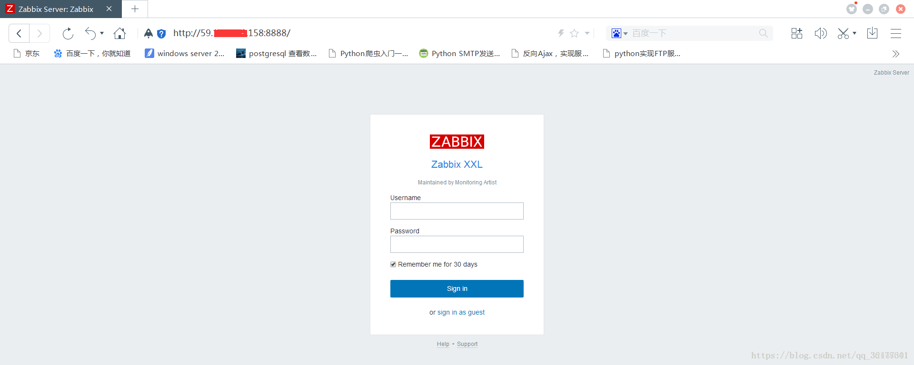Click the sign in as guest link
This screenshot has width=914, height=365.
pyautogui.click(x=461, y=312)
